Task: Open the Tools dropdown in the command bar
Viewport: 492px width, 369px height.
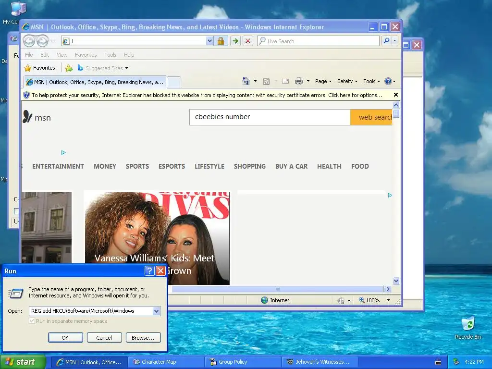Action: 372,81
